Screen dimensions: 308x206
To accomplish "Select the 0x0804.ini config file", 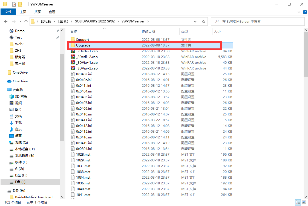I will (84, 149).
